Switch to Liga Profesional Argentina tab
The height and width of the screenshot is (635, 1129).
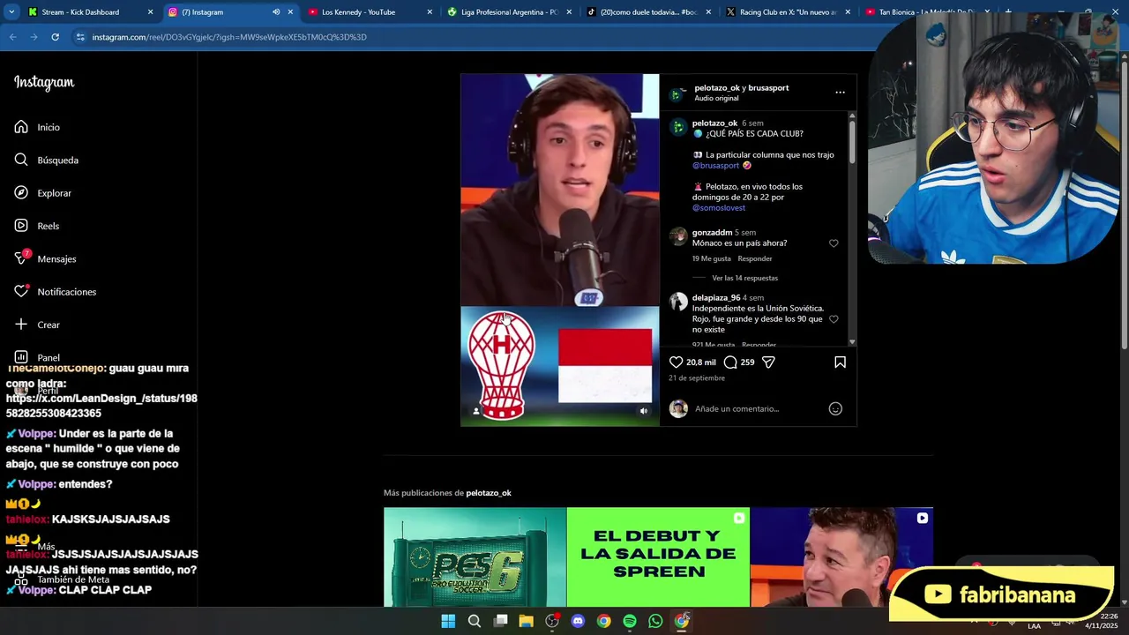coord(509,12)
